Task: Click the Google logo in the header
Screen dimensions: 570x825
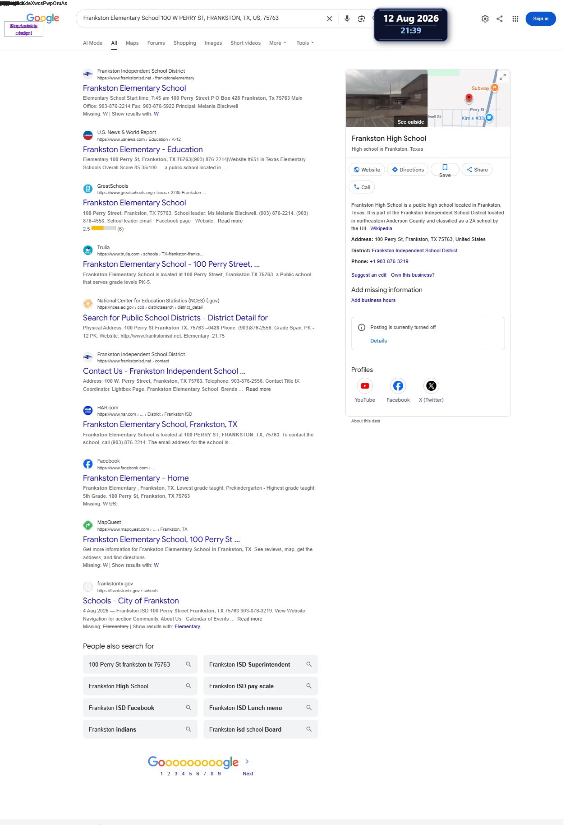Action: pyautogui.click(x=43, y=18)
